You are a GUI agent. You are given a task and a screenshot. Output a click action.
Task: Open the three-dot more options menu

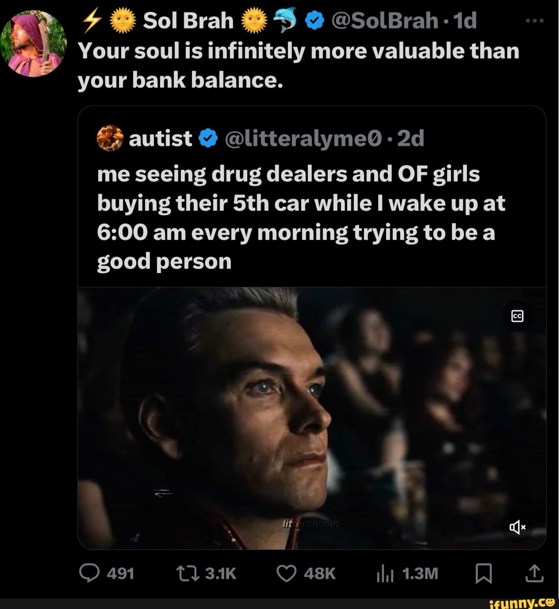(534, 22)
